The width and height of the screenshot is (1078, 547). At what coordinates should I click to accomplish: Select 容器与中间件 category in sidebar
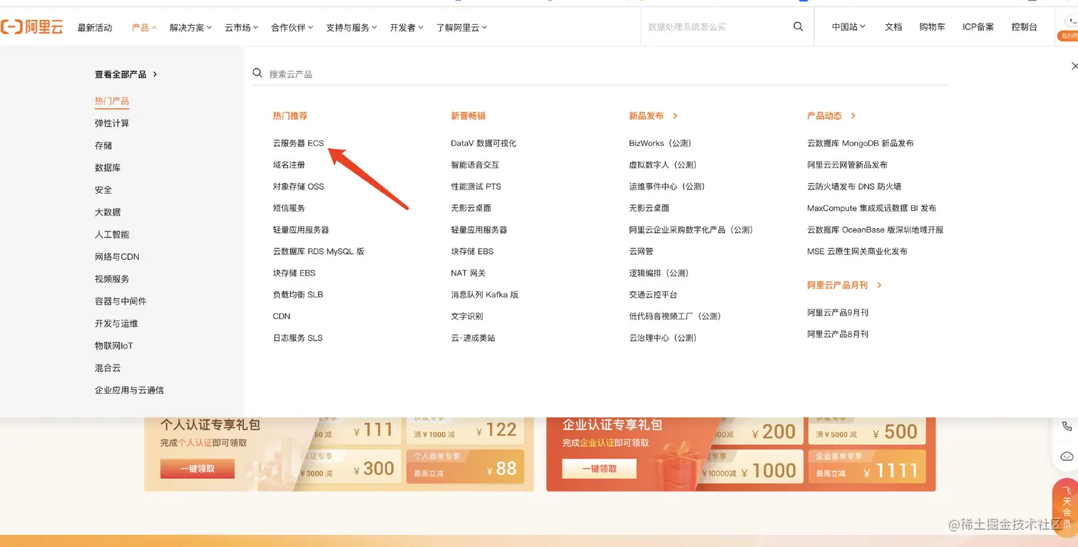(120, 301)
